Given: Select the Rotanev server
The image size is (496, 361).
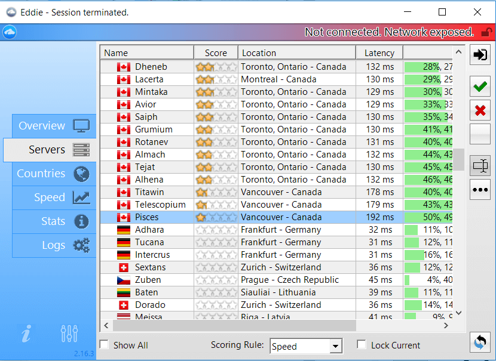Looking at the screenshot, I should [x=277, y=142].
